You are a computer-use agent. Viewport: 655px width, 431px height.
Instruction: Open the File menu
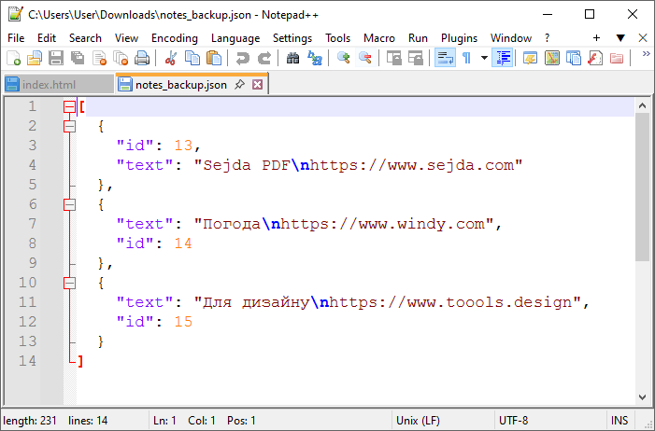(x=16, y=38)
